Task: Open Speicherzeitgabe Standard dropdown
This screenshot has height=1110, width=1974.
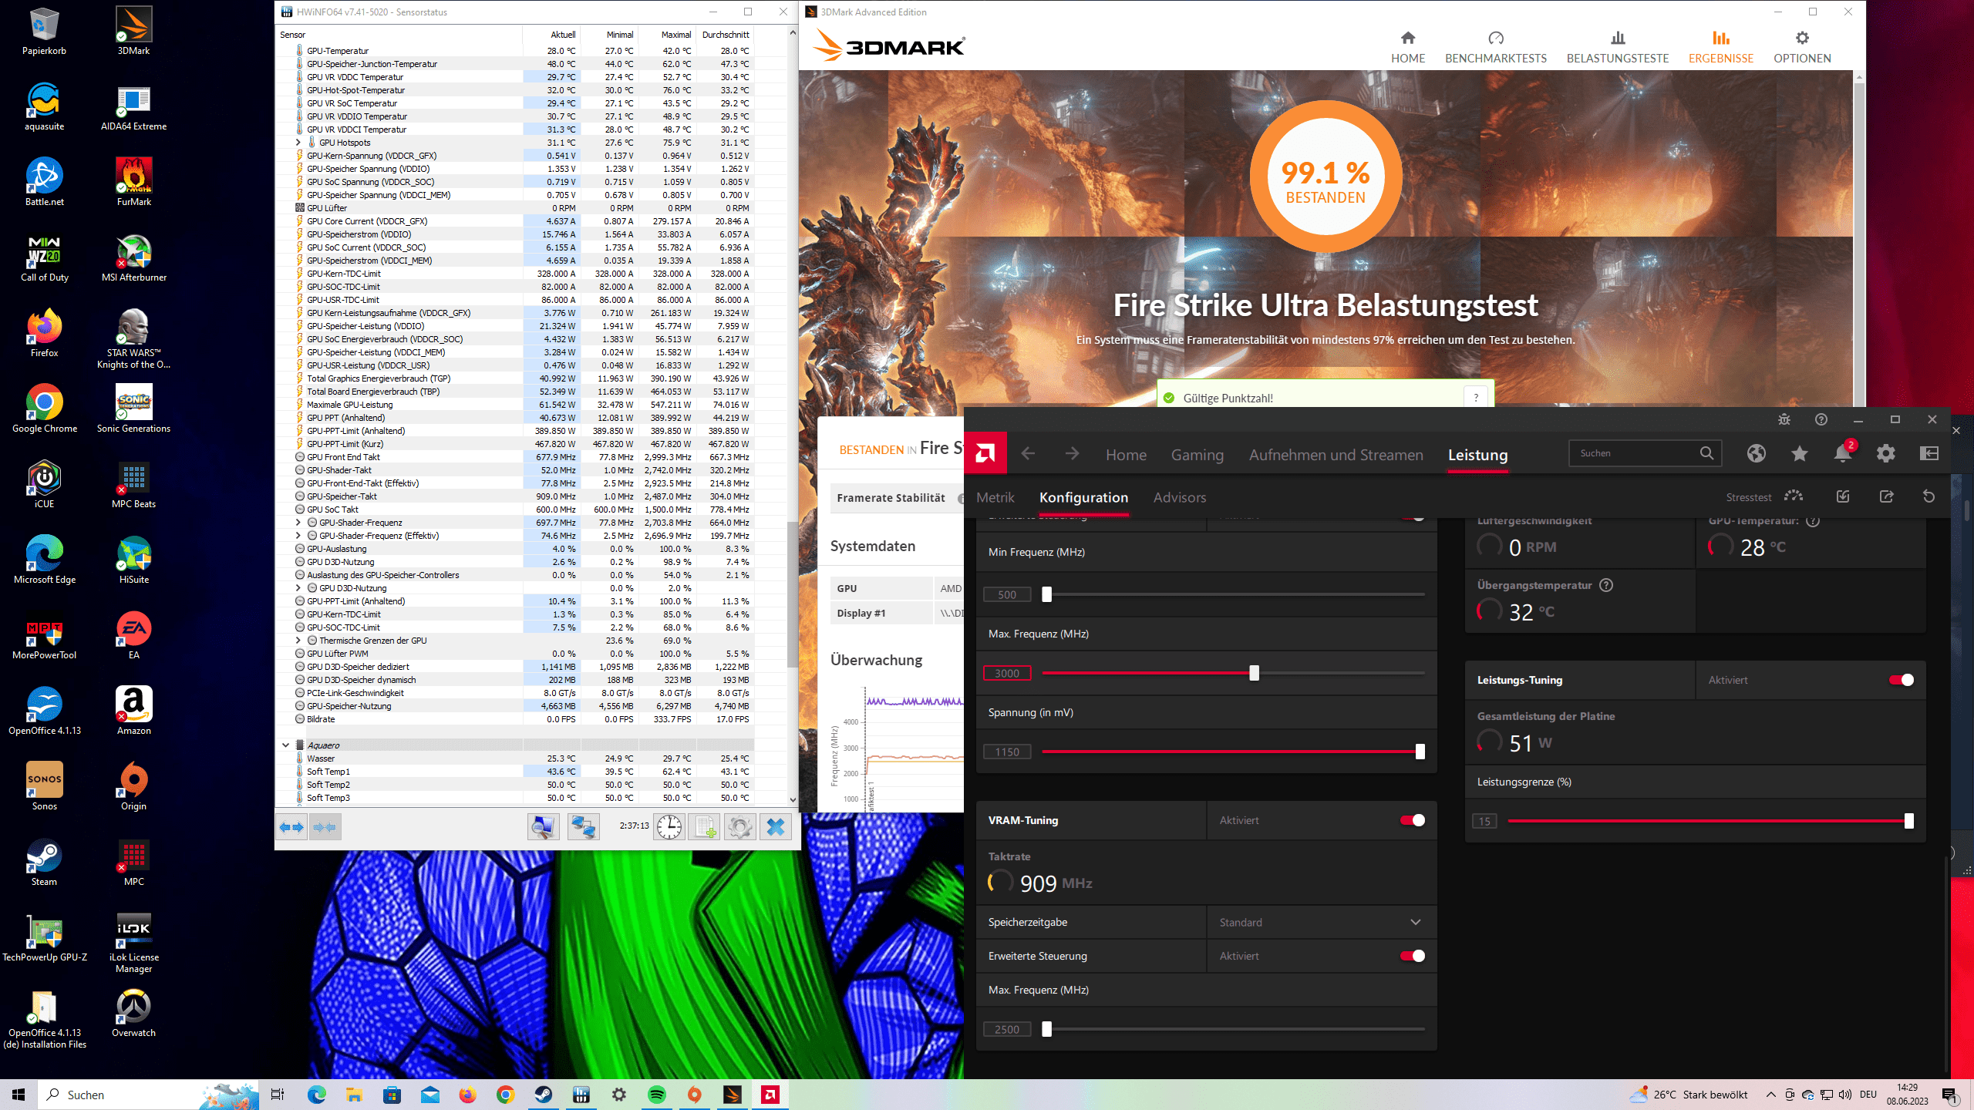Action: pos(1322,922)
